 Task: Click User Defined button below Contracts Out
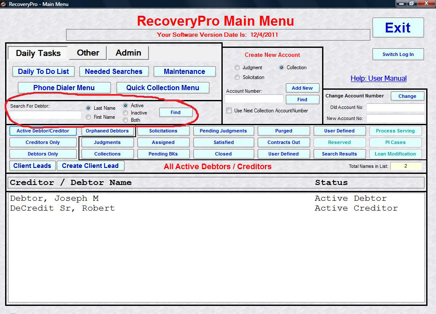(284, 154)
